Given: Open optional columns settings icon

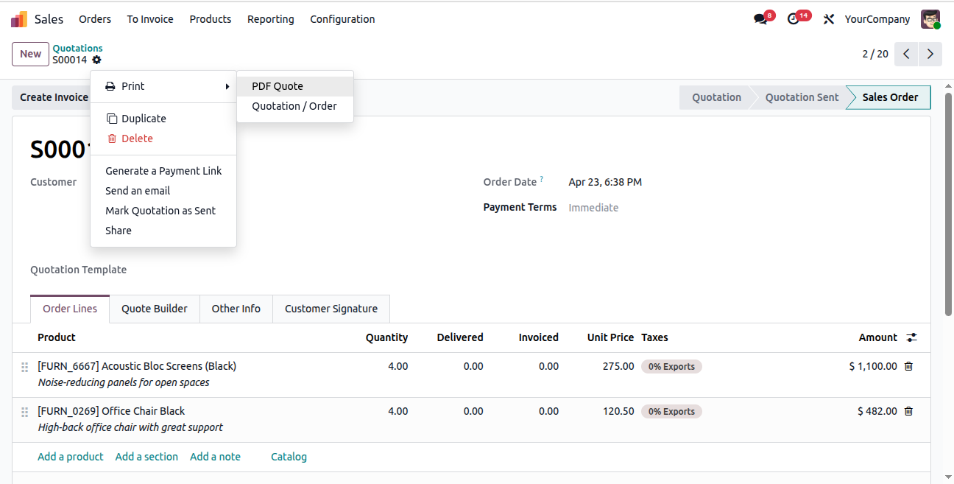Looking at the screenshot, I should point(911,337).
